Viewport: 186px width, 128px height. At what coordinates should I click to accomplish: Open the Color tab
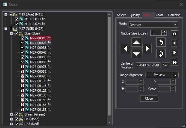(159, 15)
